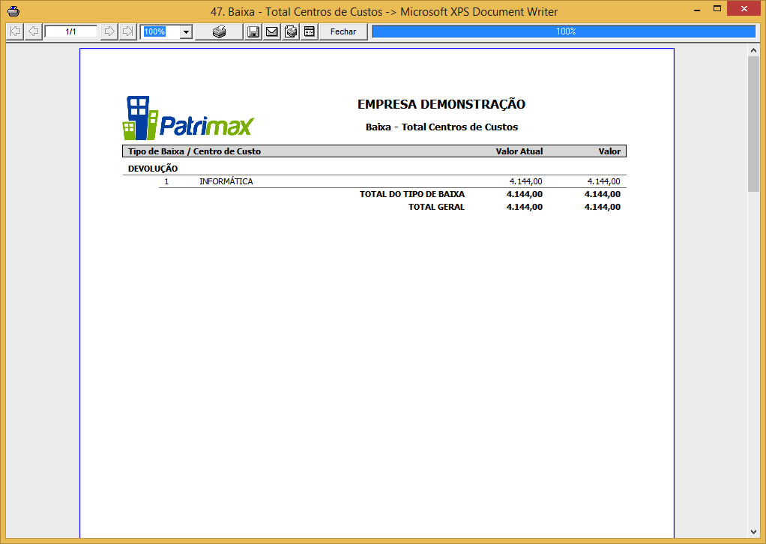The width and height of the screenshot is (766, 544).
Task: Click the INFORMÁTICA cost center row
Action: click(392, 181)
